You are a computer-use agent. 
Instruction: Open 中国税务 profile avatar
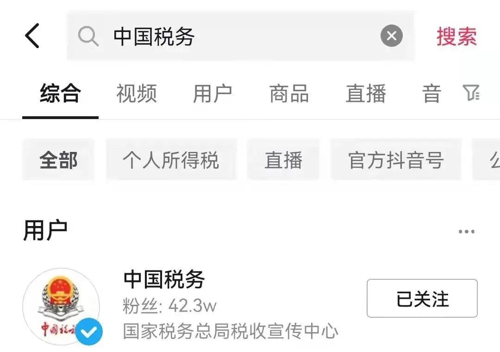(x=61, y=306)
